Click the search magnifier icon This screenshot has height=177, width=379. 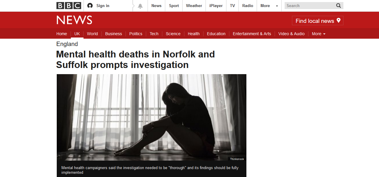point(338,6)
